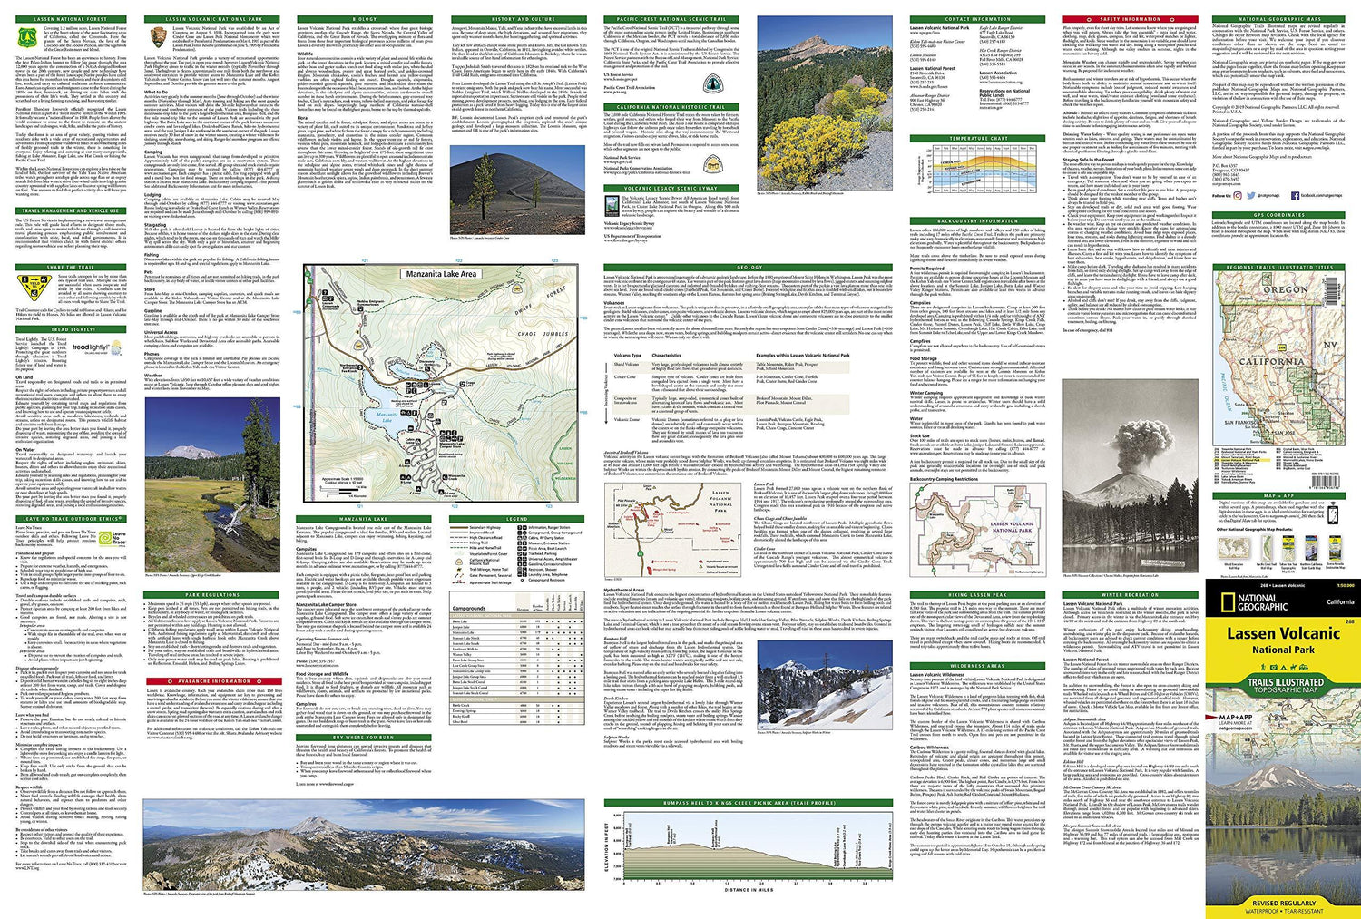Image resolution: width=1361 pixels, height=919 pixels.
Task: Toggle the Butte Lake showers availability dot
Action: (563, 621)
